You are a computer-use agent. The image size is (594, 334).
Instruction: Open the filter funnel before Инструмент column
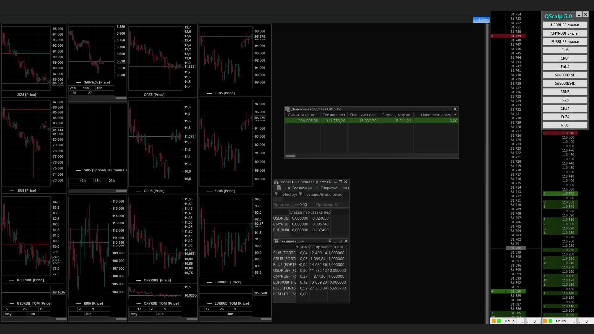point(276,194)
